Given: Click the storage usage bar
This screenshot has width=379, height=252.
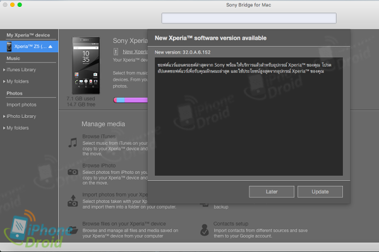Looking at the screenshot, I should point(131,100).
